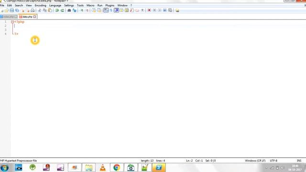Open the File menu
Viewport: 306px width, 172px height.
[x=2, y=5]
